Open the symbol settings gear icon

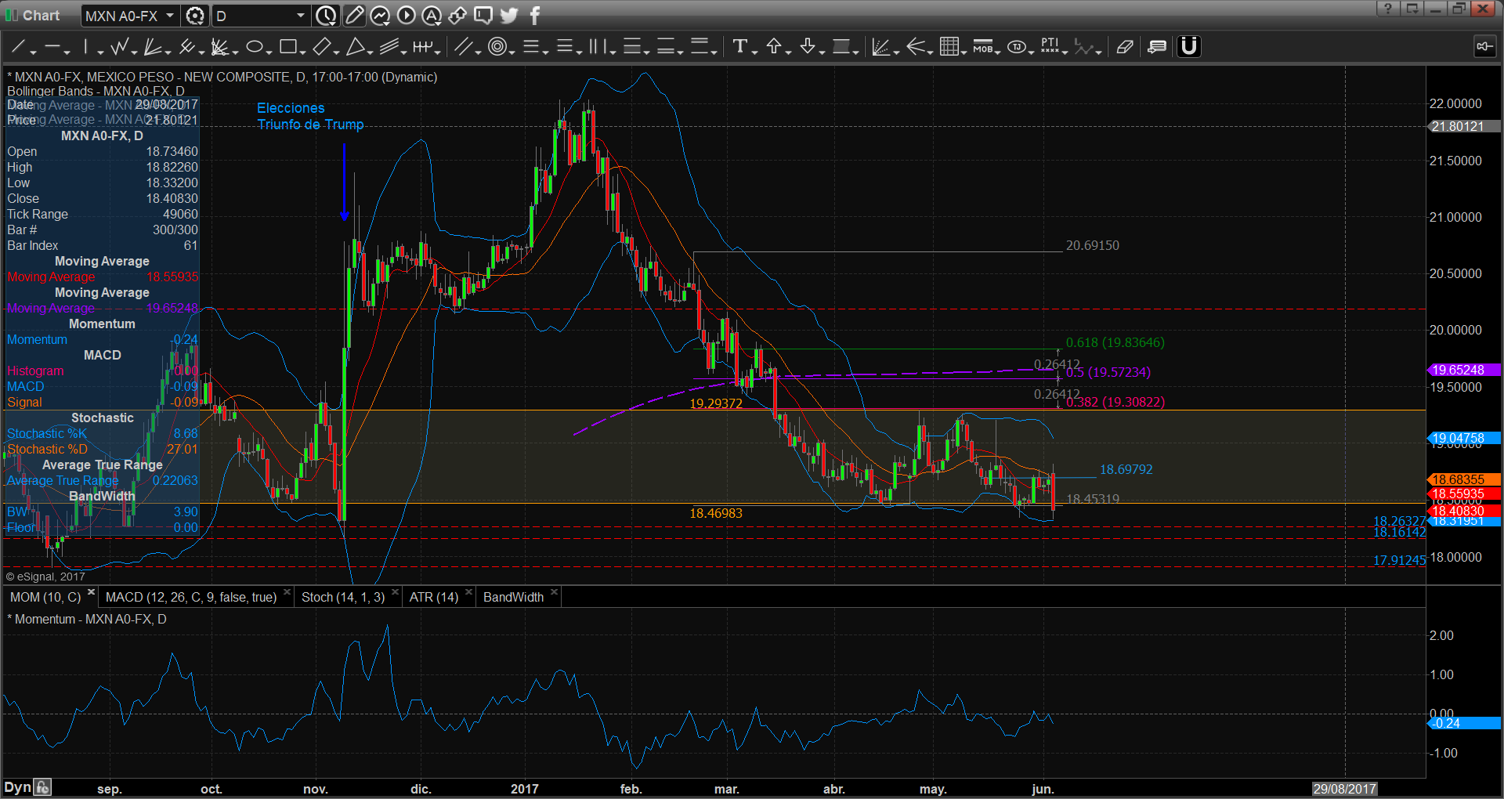coord(195,16)
